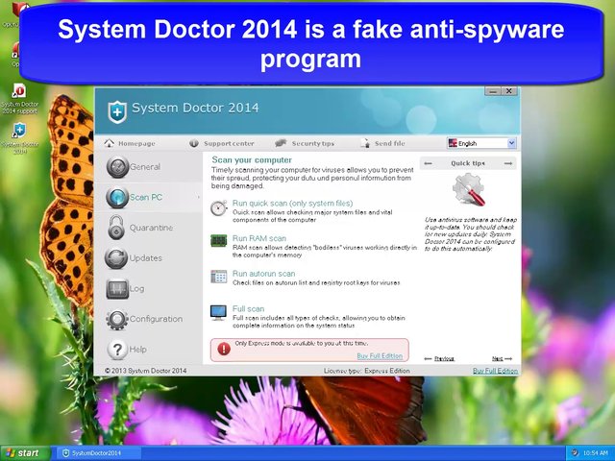Click the Updates refresh icon

(116, 258)
